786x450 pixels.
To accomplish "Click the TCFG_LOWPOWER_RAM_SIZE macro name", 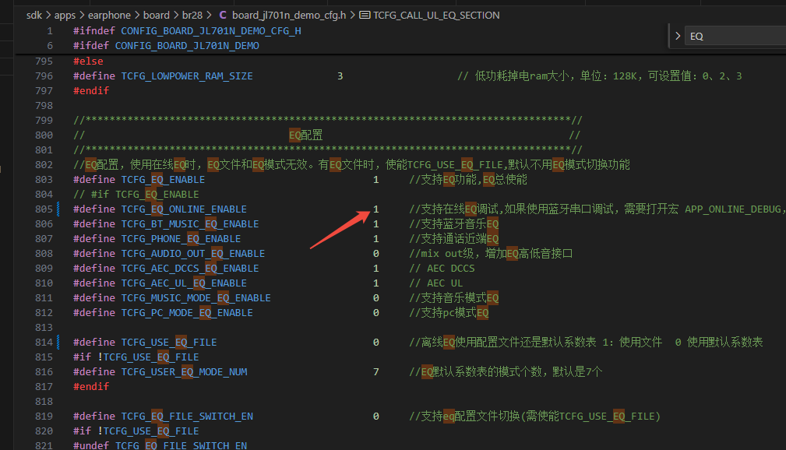I will point(187,76).
